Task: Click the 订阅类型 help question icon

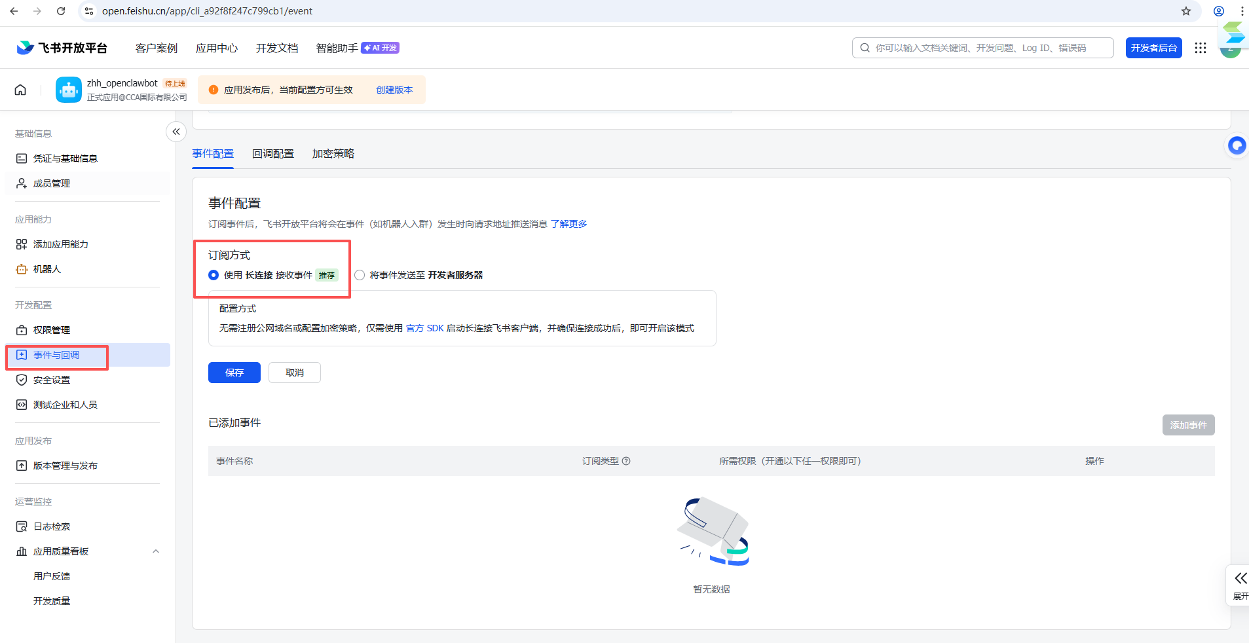Action: [626, 461]
